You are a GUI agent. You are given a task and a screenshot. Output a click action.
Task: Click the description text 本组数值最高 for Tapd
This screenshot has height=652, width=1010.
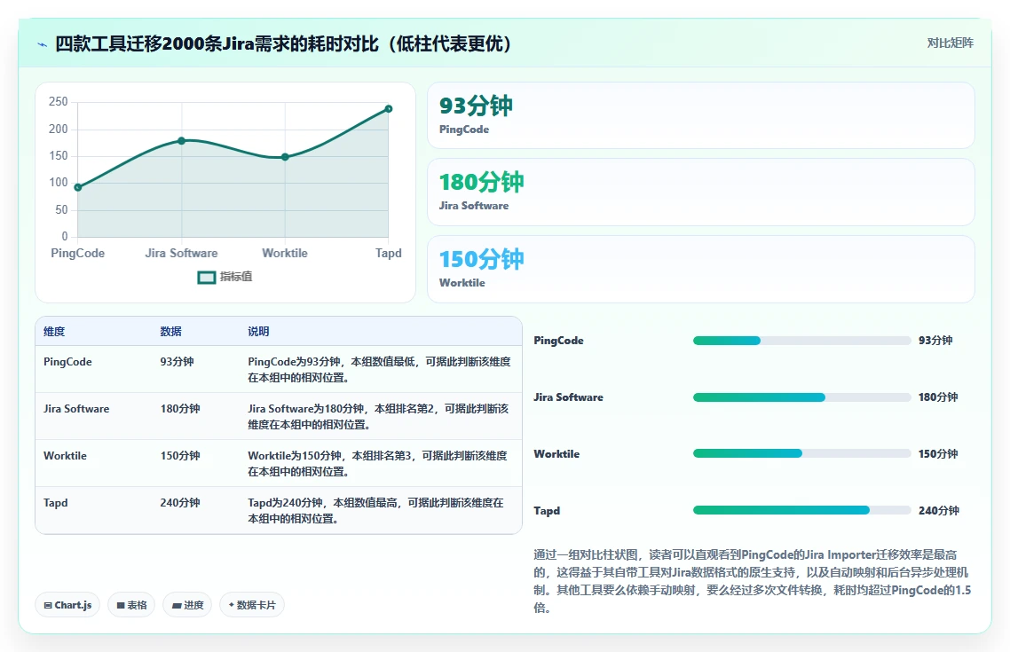tap(366, 503)
